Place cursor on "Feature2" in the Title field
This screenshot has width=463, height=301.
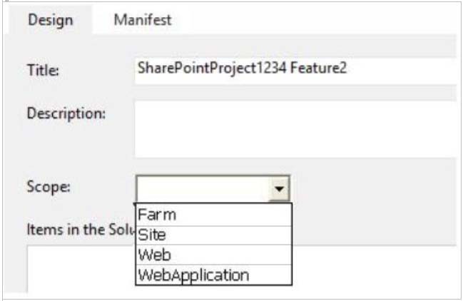click(x=321, y=70)
